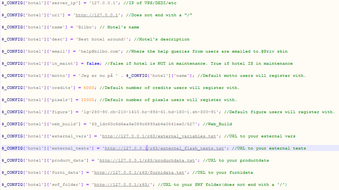Click the swf_folder URL ending in r63/
The height and width of the screenshot is (190, 339).
click(123, 185)
